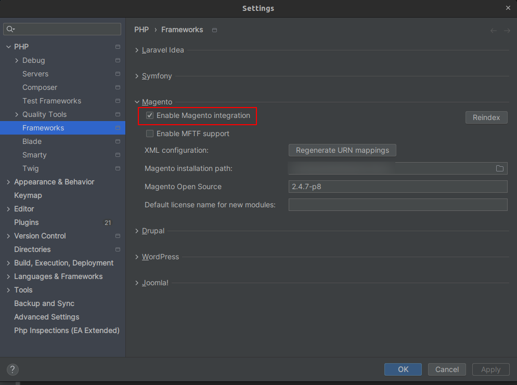Screen dimensions: 517x385
Task: Click the Default license name input field
Action: point(397,205)
